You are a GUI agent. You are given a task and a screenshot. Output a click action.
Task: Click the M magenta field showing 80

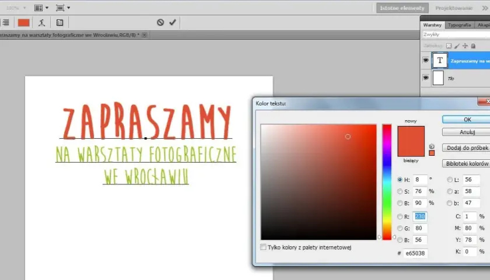pos(470,228)
